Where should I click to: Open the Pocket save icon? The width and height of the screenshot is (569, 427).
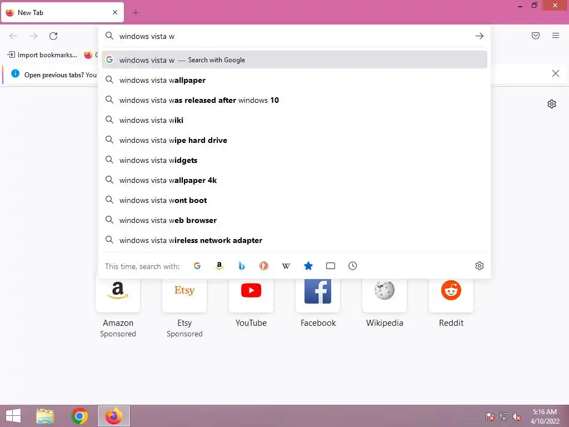click(536, 36)
